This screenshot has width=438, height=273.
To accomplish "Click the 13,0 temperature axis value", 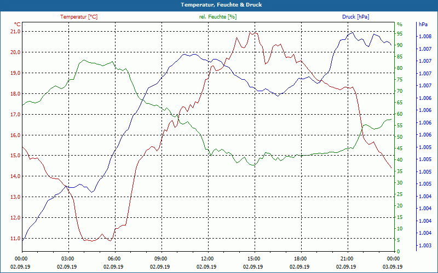I will pos(16,197).
